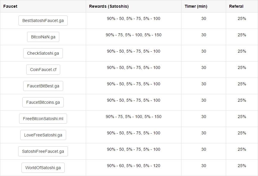Select the CoinFaucet.cf button
This screenshot has height=176, width=258.
click(43, 70)
